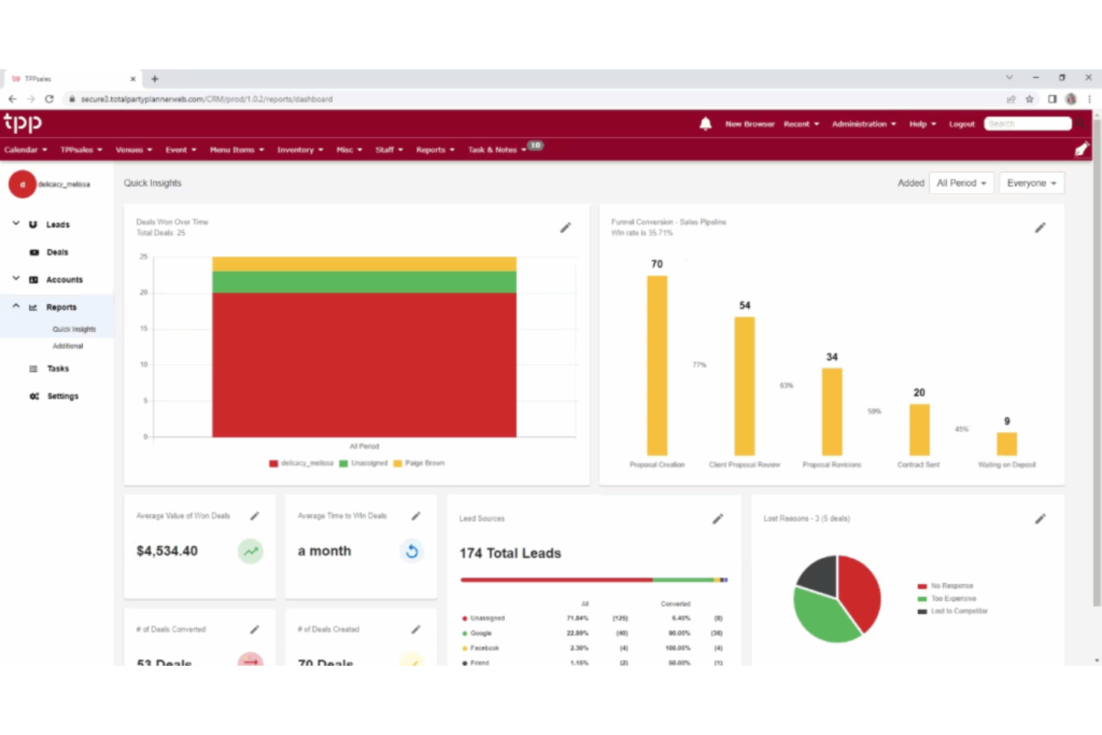Open Additional reports in the sidebar

[68, 346]
